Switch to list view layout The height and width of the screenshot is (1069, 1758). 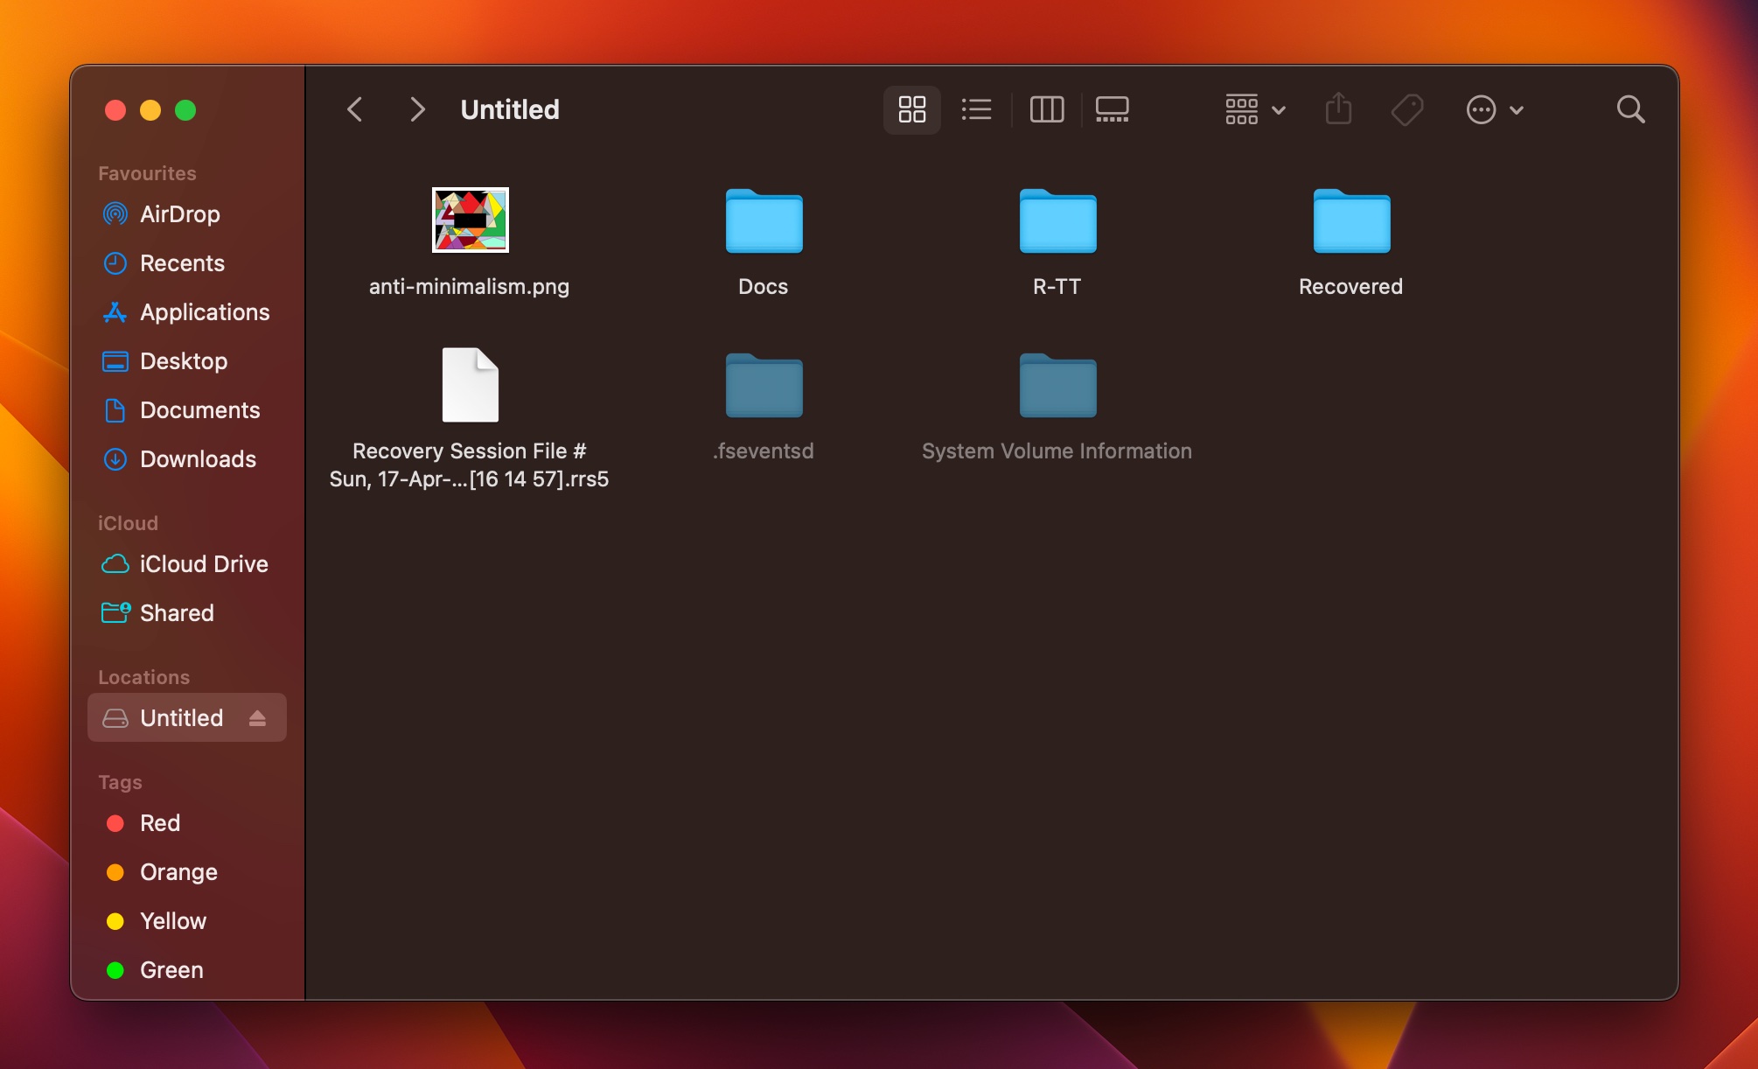(x=976, y=108)
